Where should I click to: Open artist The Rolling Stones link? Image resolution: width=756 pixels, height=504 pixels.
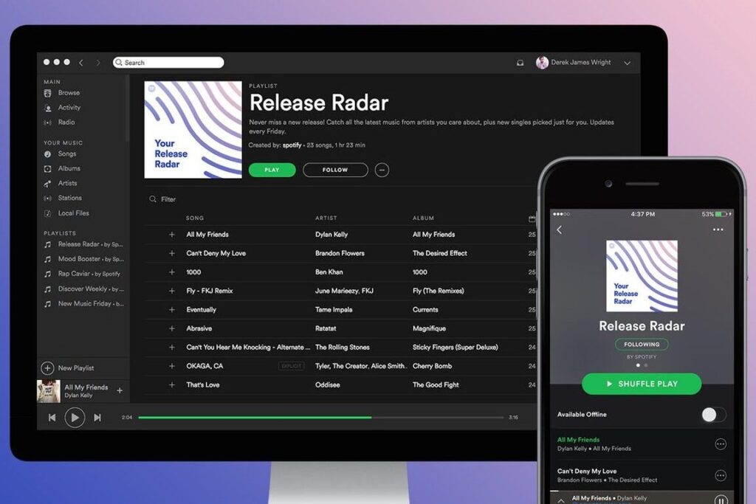pyautogui.click(x=343, y=348)
